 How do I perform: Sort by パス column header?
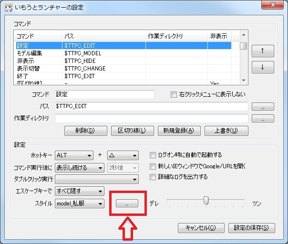tap(103, 36)
